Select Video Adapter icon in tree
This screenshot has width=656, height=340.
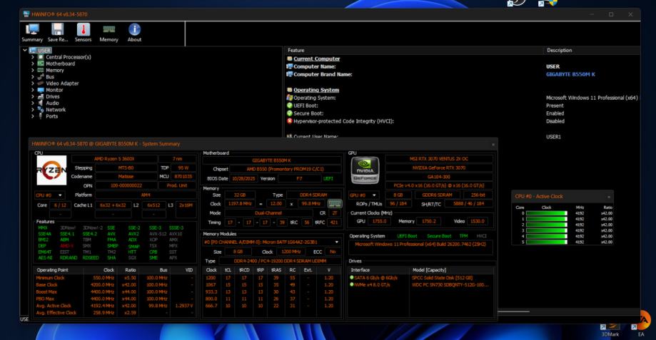pos(41,83)
